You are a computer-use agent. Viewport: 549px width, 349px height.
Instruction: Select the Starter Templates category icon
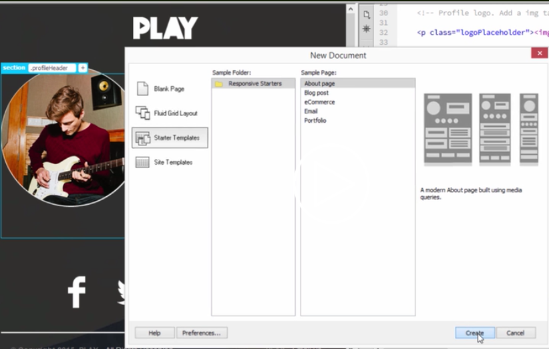point(143,138)
